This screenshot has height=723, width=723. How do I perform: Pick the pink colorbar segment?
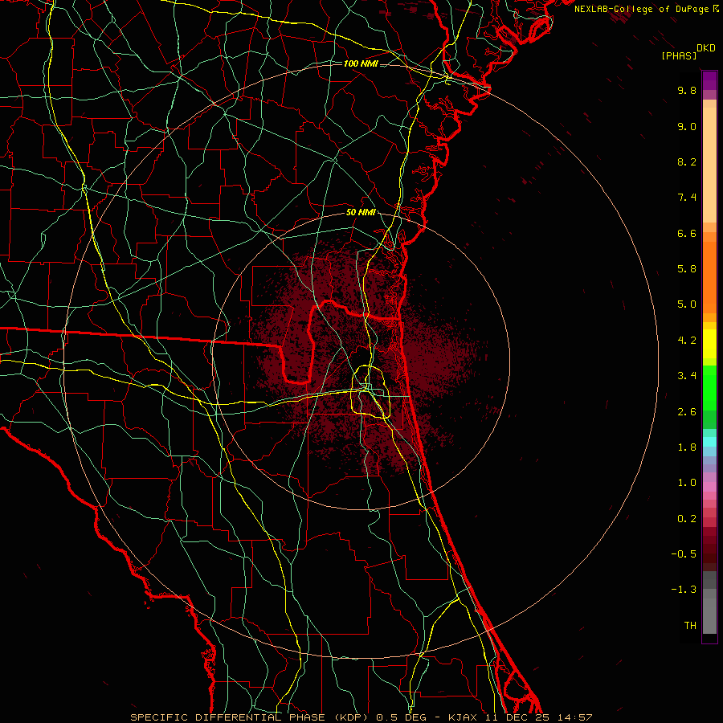pyautogui.click(x=709, y=487)
